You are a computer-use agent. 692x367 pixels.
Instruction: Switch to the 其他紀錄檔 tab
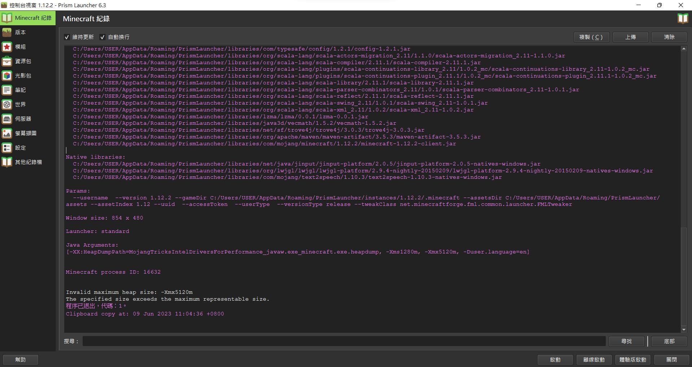[x=28, y=162]
